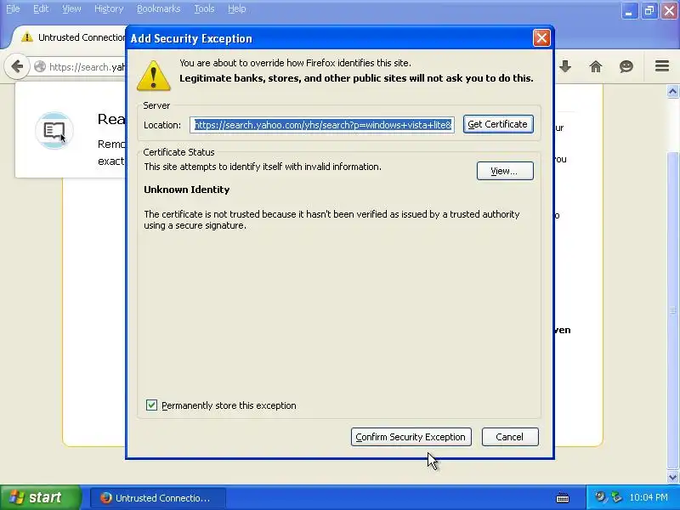
Task: Restore down the Firefox window
Action: [649, 10]
